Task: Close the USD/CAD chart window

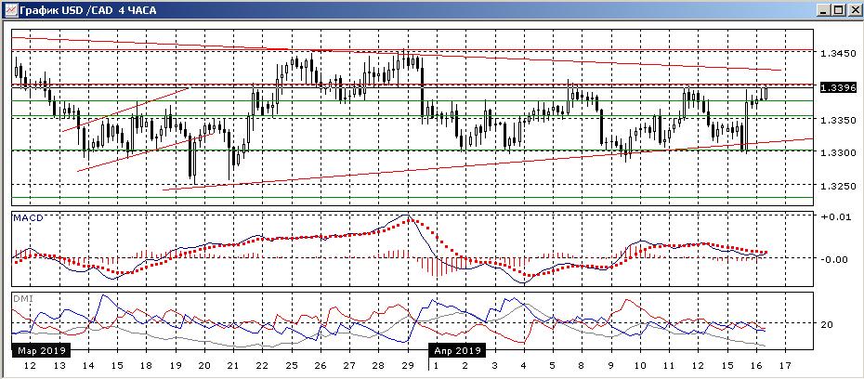Action: pos(853,9)
